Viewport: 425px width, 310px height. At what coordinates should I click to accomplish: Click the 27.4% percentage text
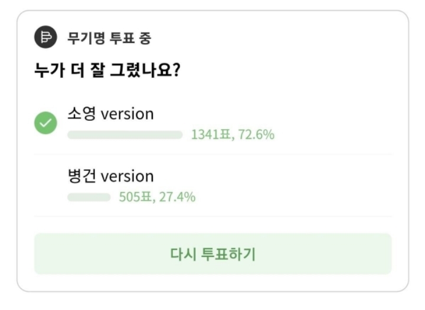point(176,197)
